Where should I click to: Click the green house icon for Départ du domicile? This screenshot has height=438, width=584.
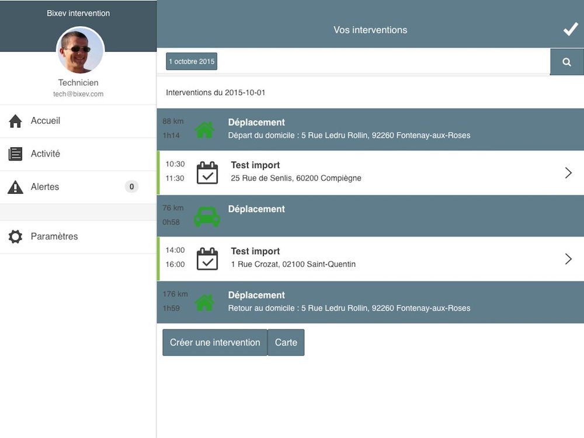(205, 128)
